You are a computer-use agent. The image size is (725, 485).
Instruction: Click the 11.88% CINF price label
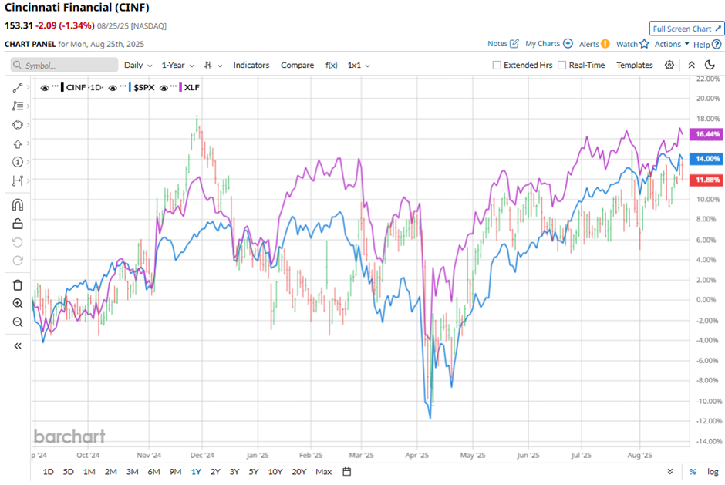[x=706, y=180]
